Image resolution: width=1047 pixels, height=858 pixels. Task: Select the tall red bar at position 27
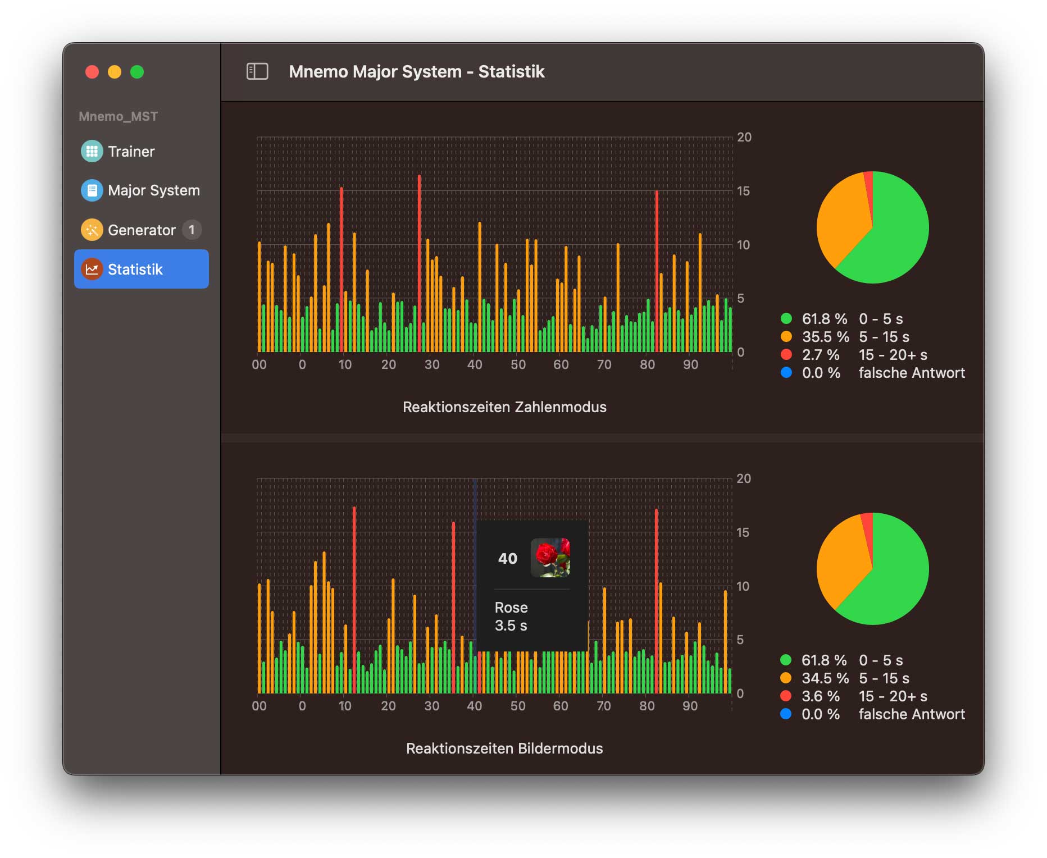(x=420, y=258)
